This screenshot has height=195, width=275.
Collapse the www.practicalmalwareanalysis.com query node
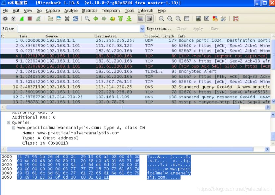pos(14,128)
